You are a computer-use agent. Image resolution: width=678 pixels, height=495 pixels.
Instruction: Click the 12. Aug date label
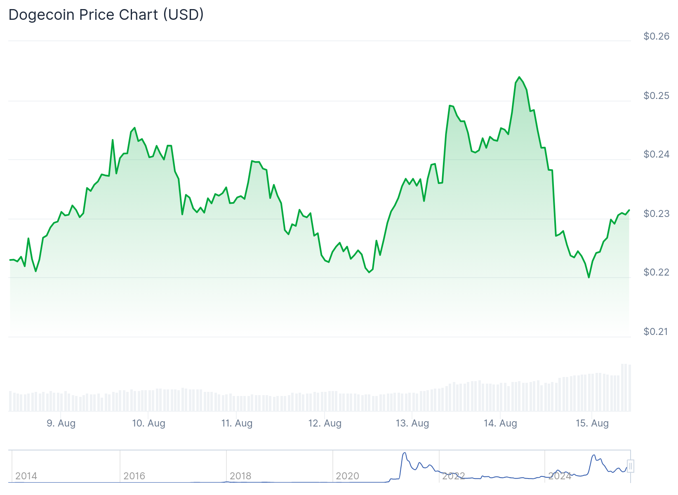pyautogui.click(x=325, y=423)
